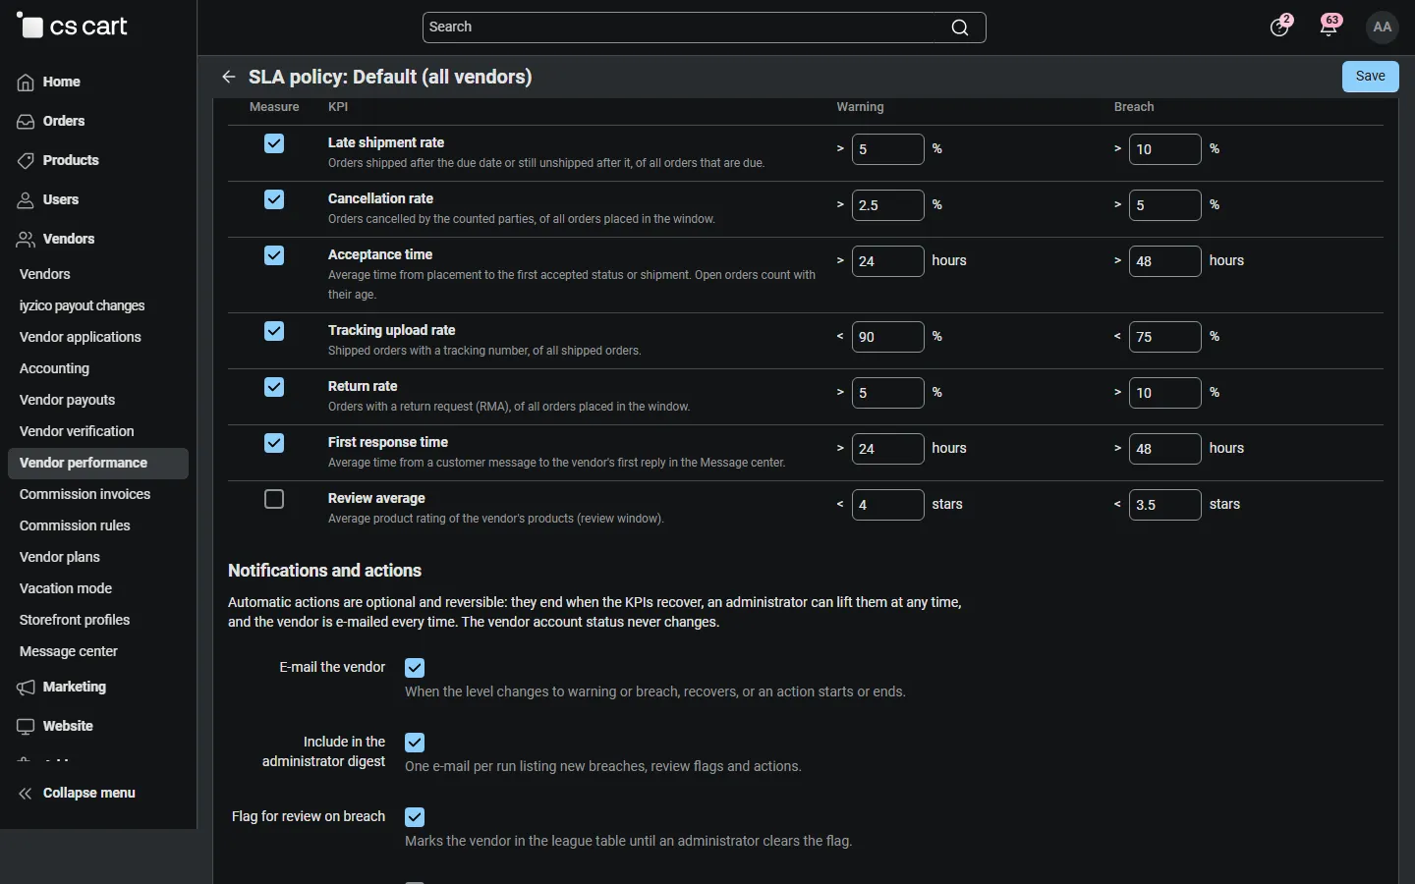Toggle the E-mail the vendor checkbox
This screenshot has height=884, width=1415.
(415, 668)
